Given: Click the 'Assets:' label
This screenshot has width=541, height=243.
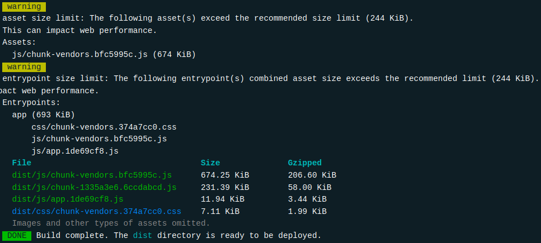Looking at the screenshot, I should pyautogui.click(x=19, y=42).
